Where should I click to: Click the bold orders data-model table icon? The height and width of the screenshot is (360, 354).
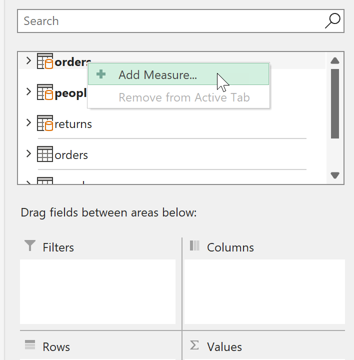click(45, 61)
